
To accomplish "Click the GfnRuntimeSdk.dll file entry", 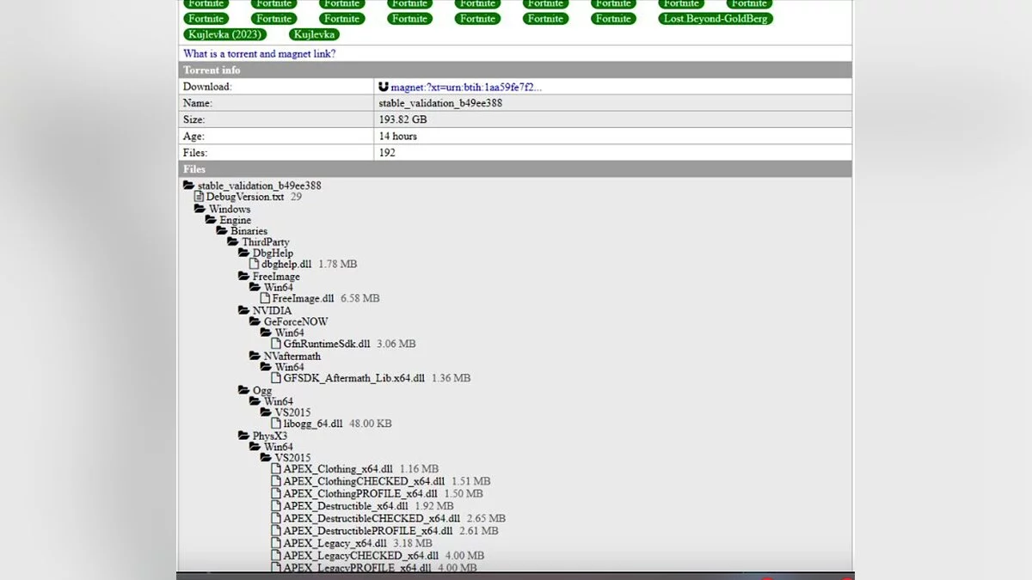I will pos(326,344).
